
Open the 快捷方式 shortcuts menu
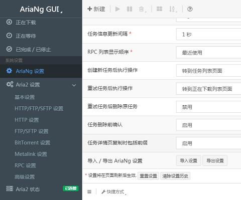pos(114,192)
